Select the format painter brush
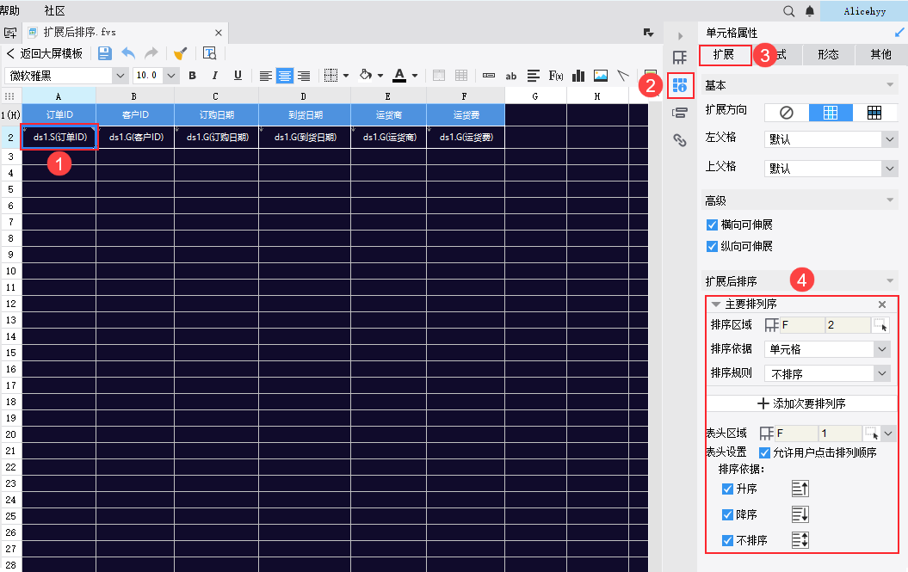 point(180,53)
